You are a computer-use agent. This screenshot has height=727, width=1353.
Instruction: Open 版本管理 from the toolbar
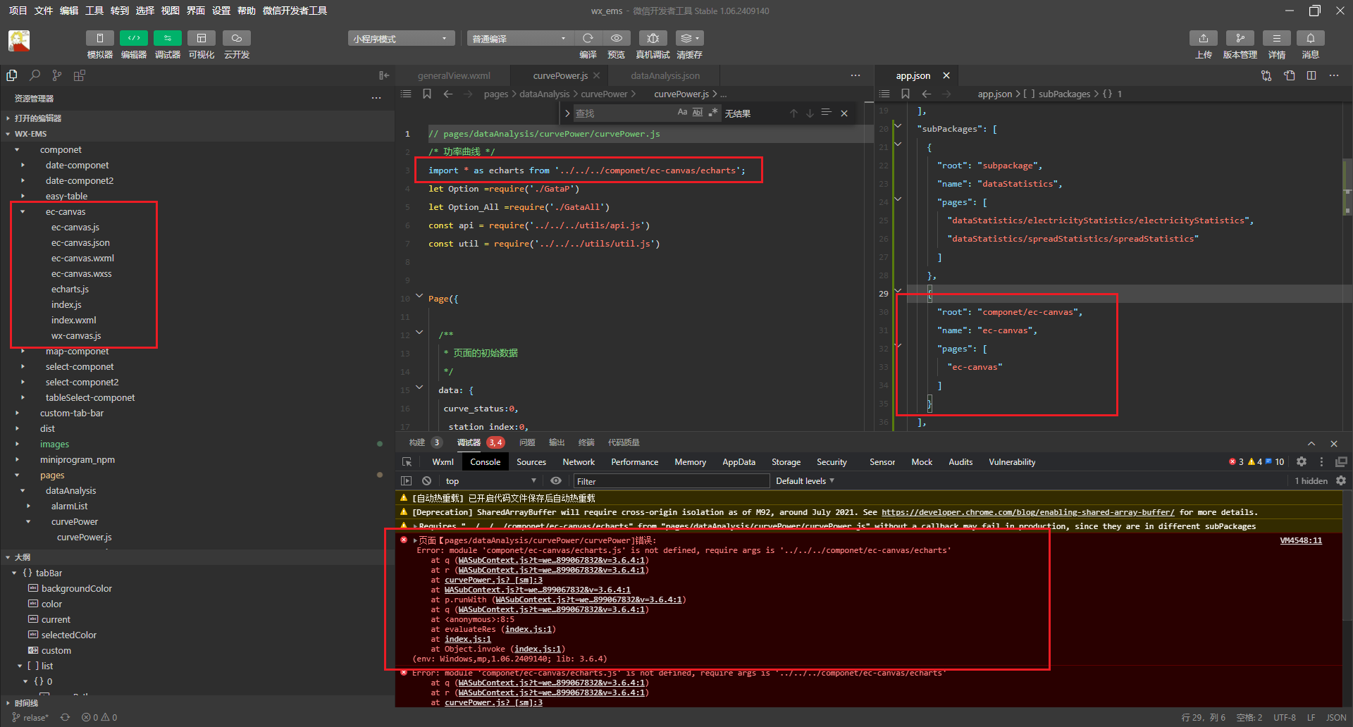point(1240,38)
